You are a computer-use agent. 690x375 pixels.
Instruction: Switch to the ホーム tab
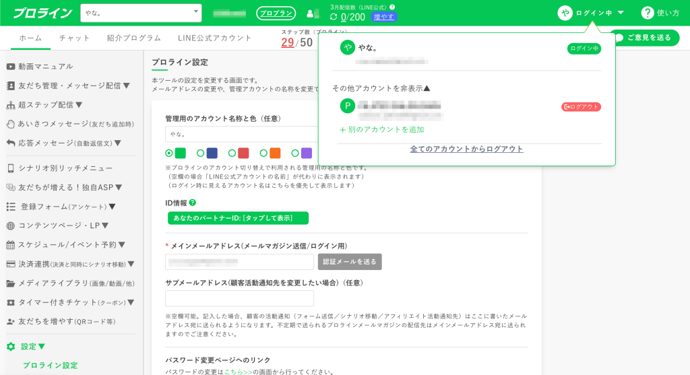(30, 38)
